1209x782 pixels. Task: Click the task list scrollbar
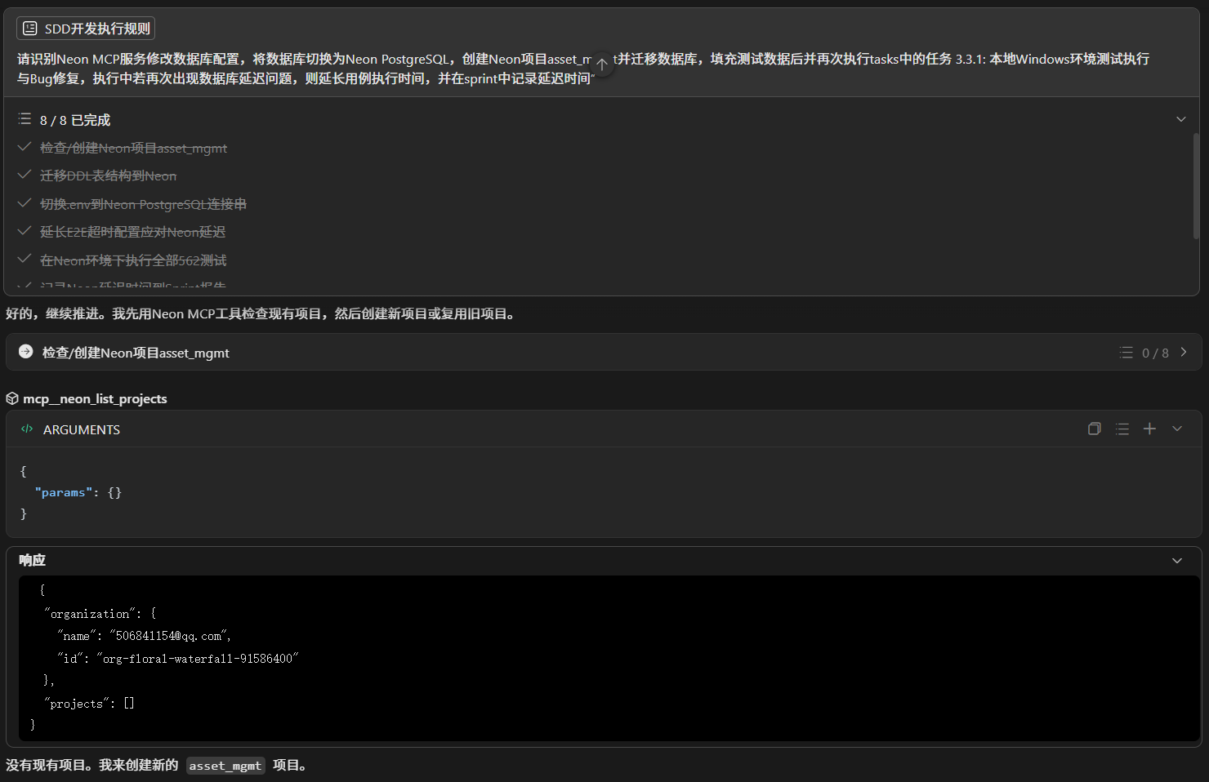coord(1196,186)
